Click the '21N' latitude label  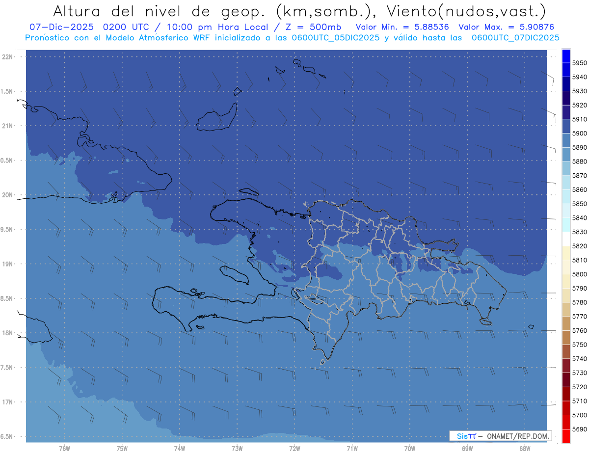7,126
